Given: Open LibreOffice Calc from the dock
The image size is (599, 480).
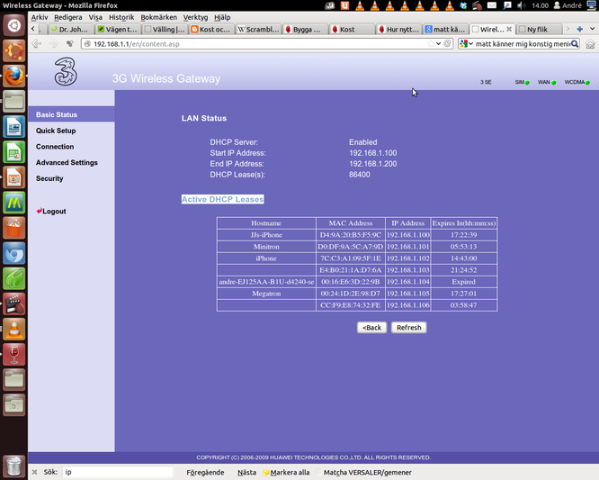Looking at the screenshot, I should point(14,152).
